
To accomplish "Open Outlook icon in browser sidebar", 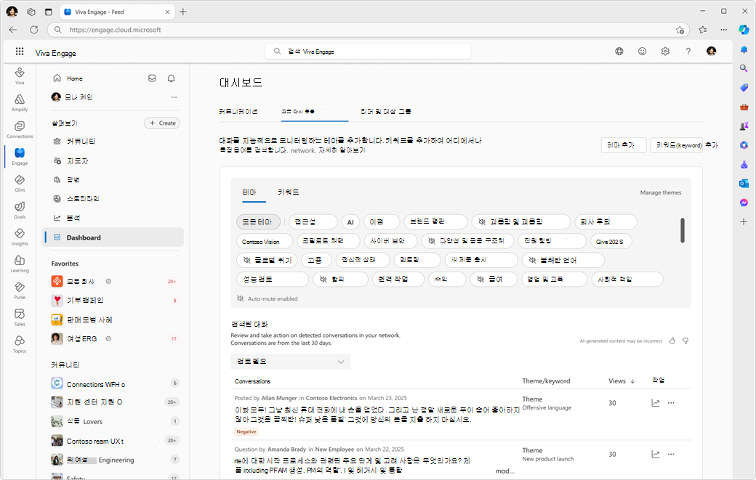I will (x=744, y=184).
